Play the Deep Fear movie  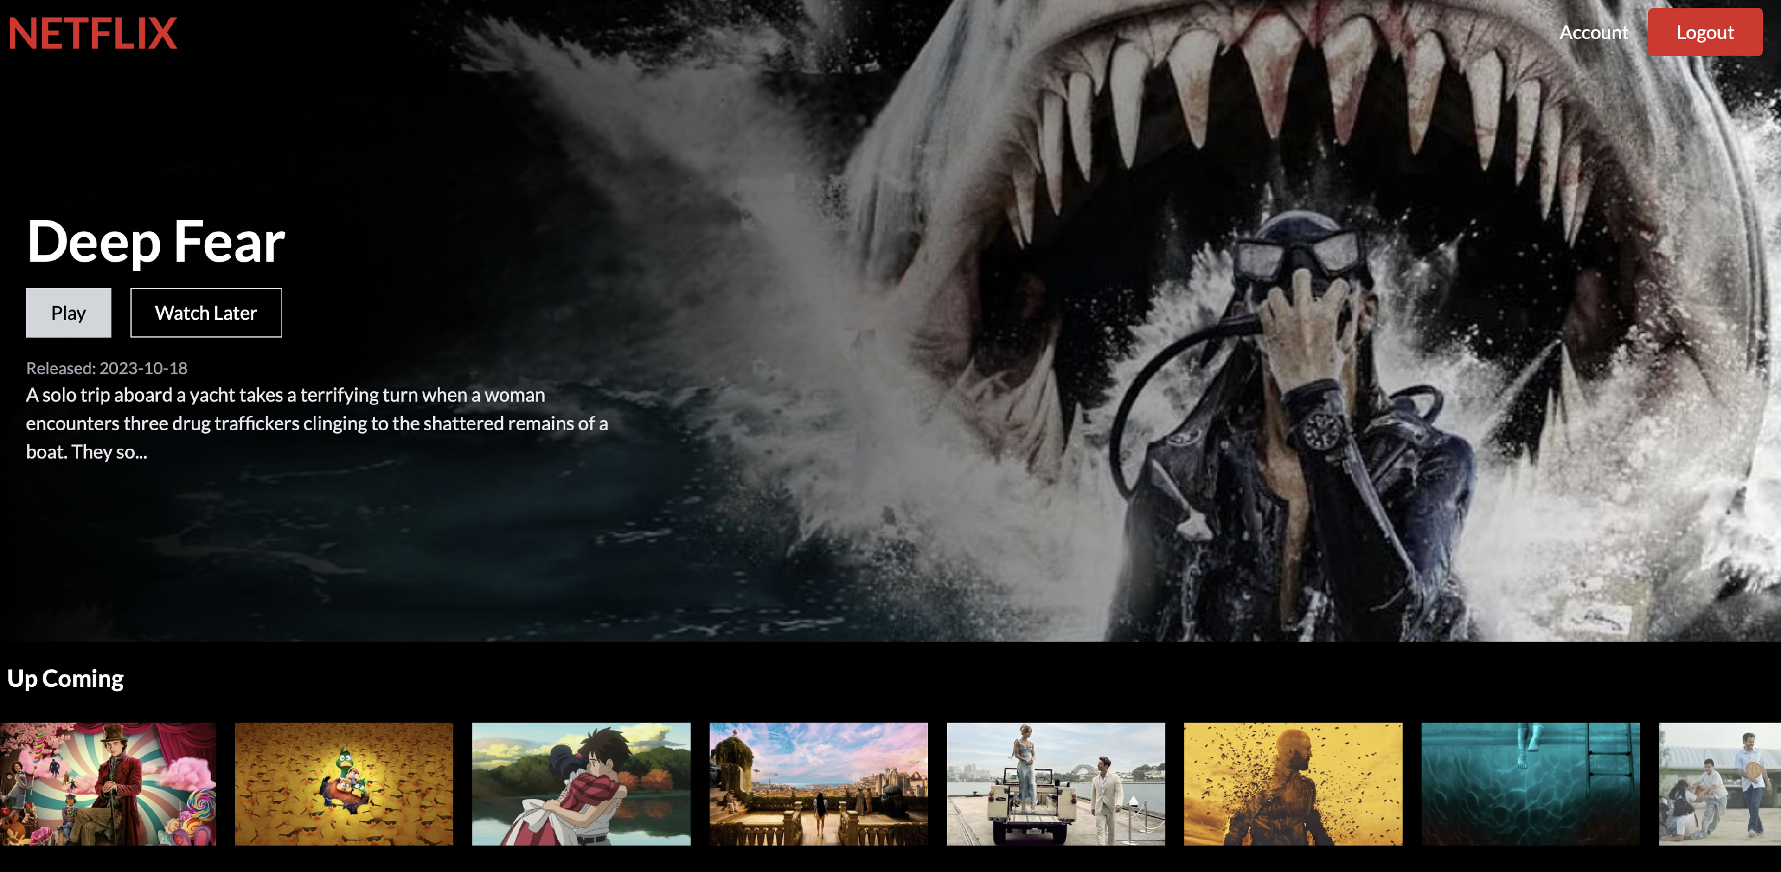tap(69, 313)
